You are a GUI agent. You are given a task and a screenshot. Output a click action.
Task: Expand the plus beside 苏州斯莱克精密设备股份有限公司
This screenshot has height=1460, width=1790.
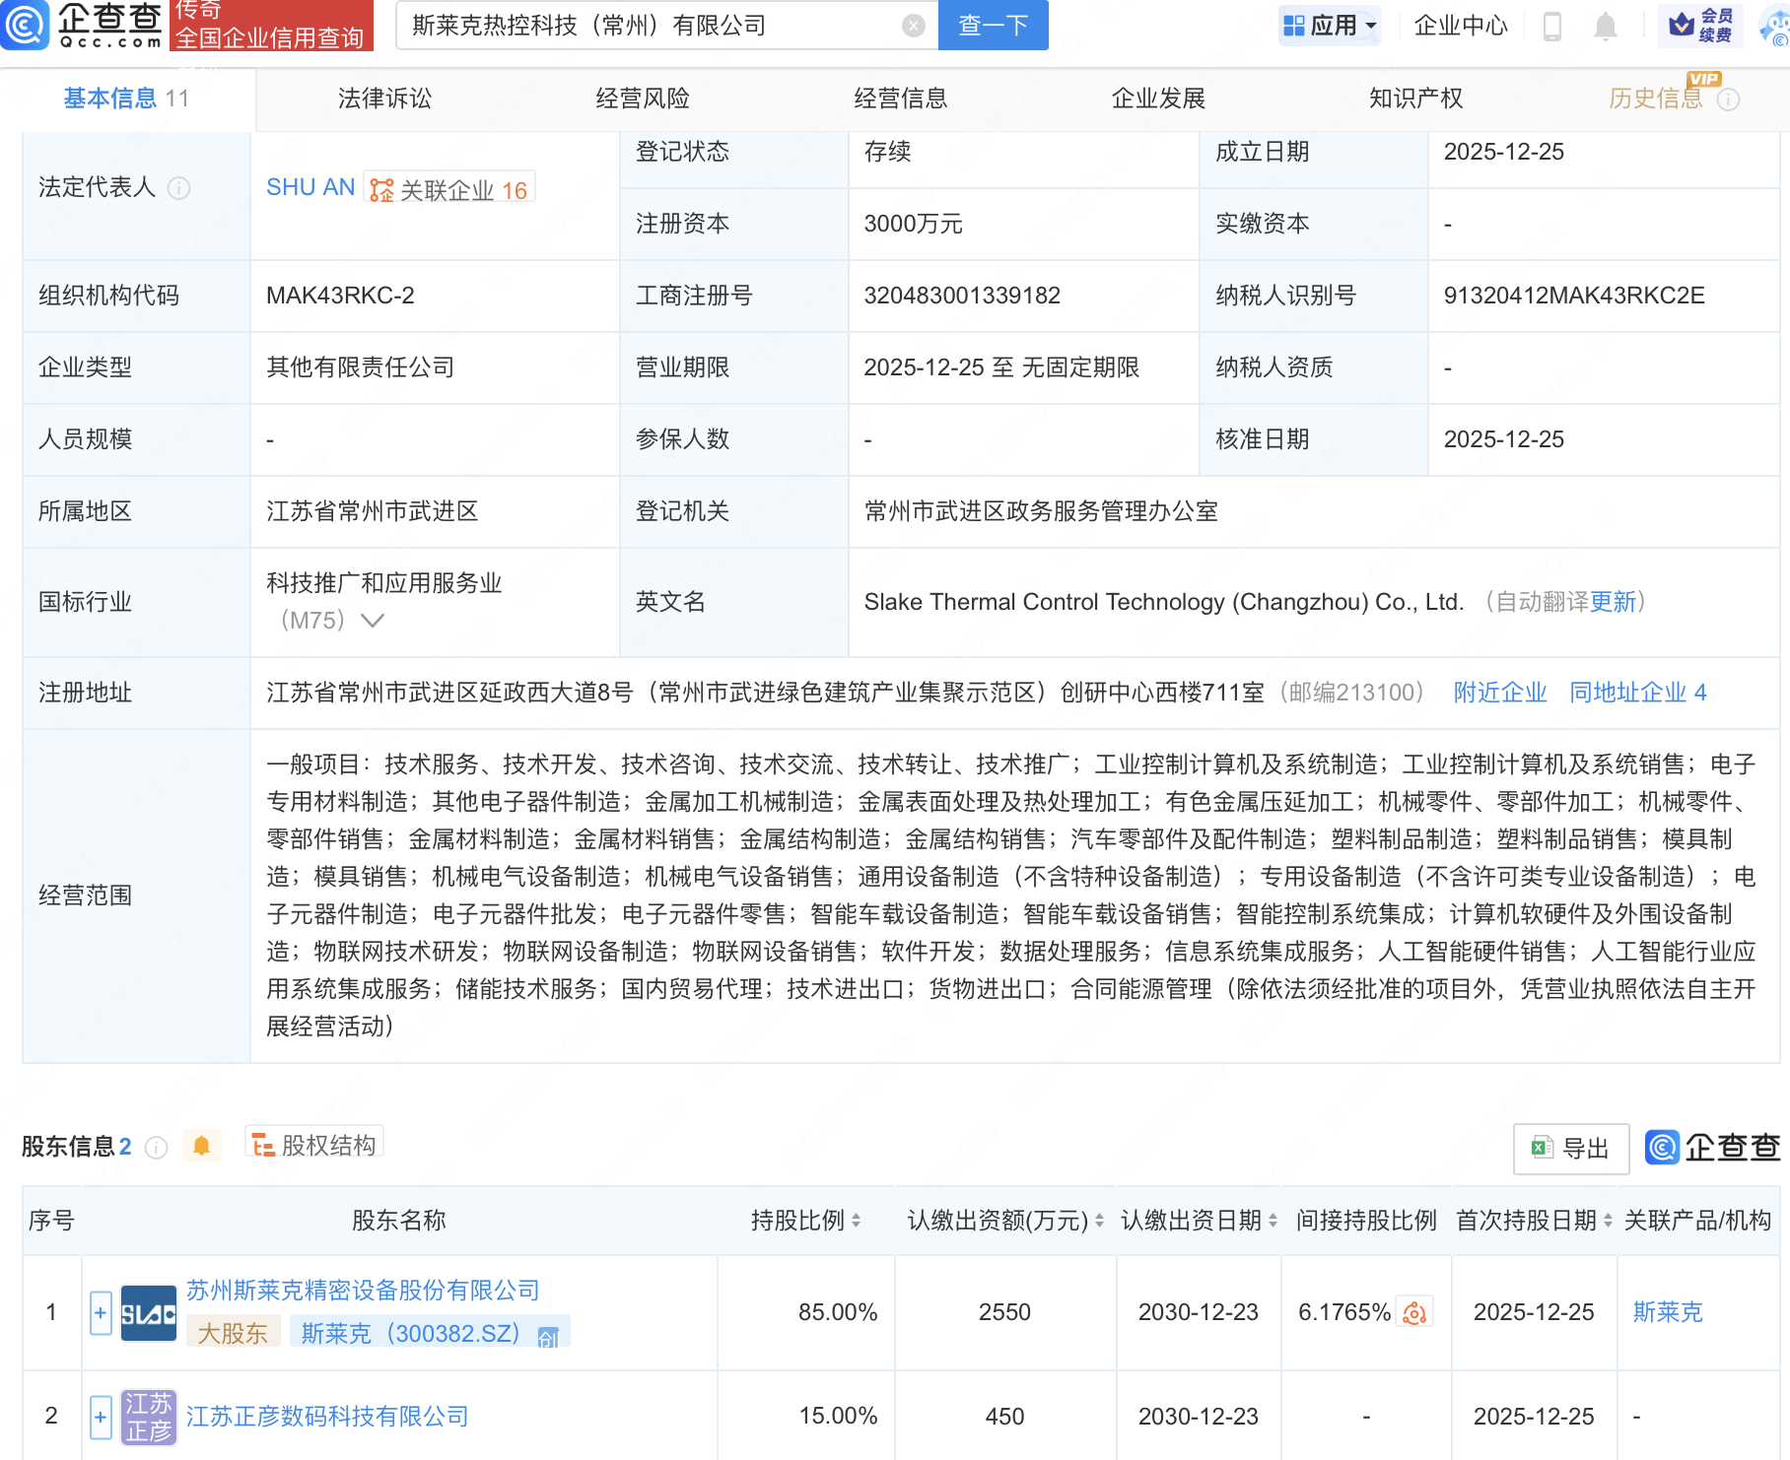(x=100, y=1311)
